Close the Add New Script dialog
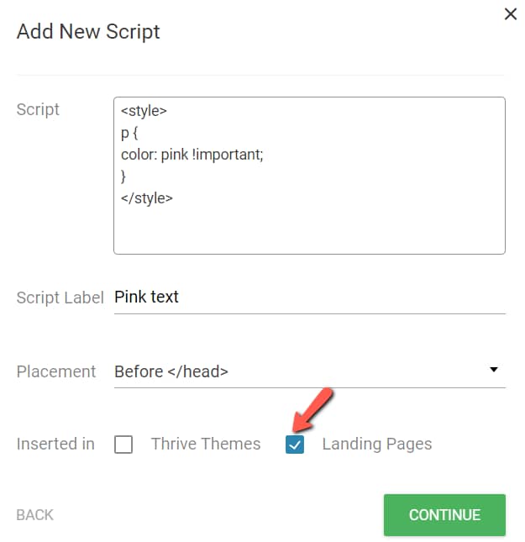 point(510,14)
